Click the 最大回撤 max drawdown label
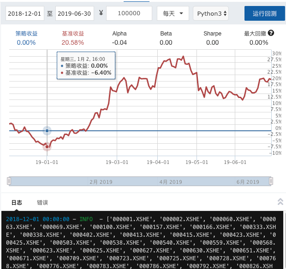This screenshot has width=286, height=269. coord(255,34)
